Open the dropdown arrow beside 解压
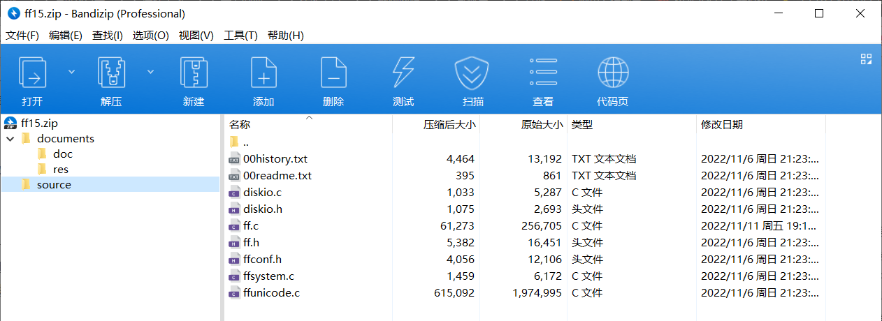The width and height of the screenshot is (882, 321). [150, 71]
